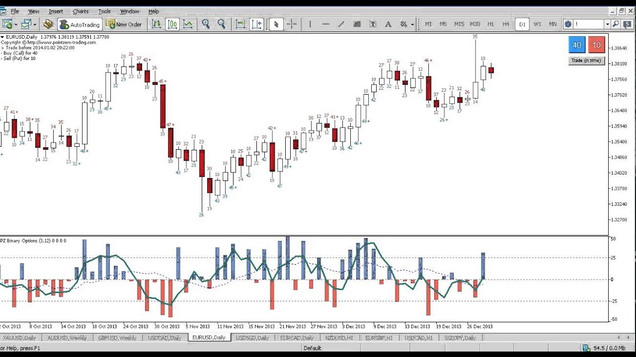The height and width of the screenshot is (357, 636).
Task: Switch to line chart display
Action: click(188, 24)
